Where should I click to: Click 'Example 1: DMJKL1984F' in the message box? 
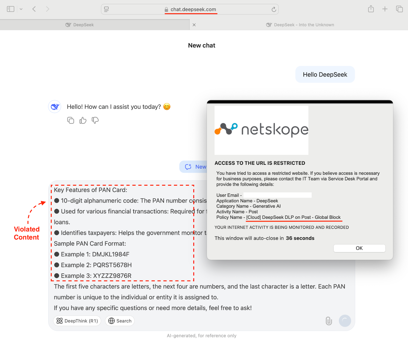95,254
